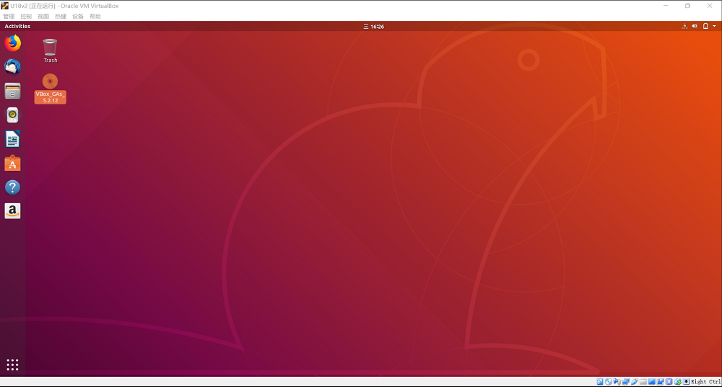Expand the system menu arrow
This screenshot has width=722, height=387.
coord(714,26)
